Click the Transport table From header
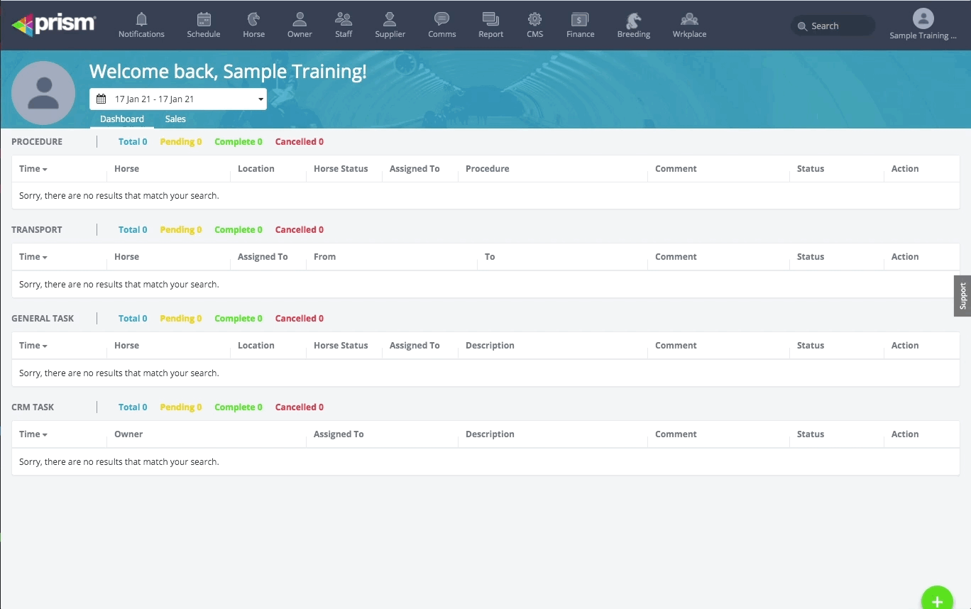Screen dimensions: 971x609 point(324,257)
